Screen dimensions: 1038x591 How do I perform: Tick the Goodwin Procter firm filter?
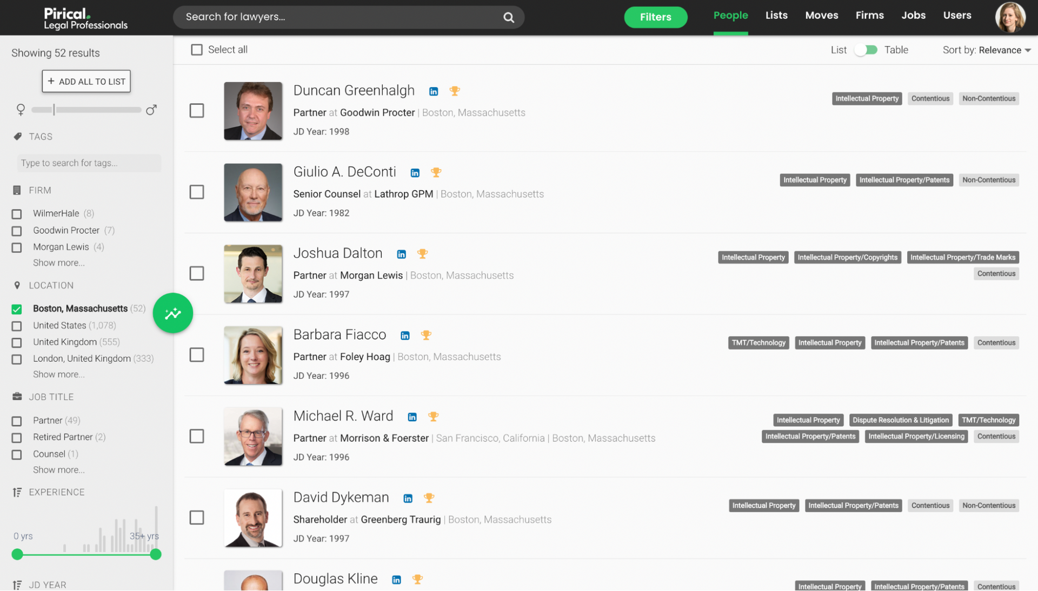17,231
